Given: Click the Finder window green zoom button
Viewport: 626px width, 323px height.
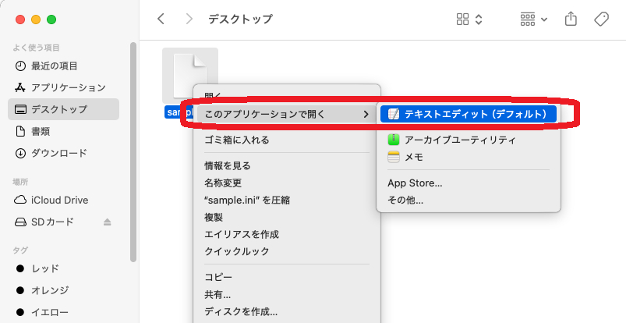Looking at the screenshot, I should click(x=51, y=20).
